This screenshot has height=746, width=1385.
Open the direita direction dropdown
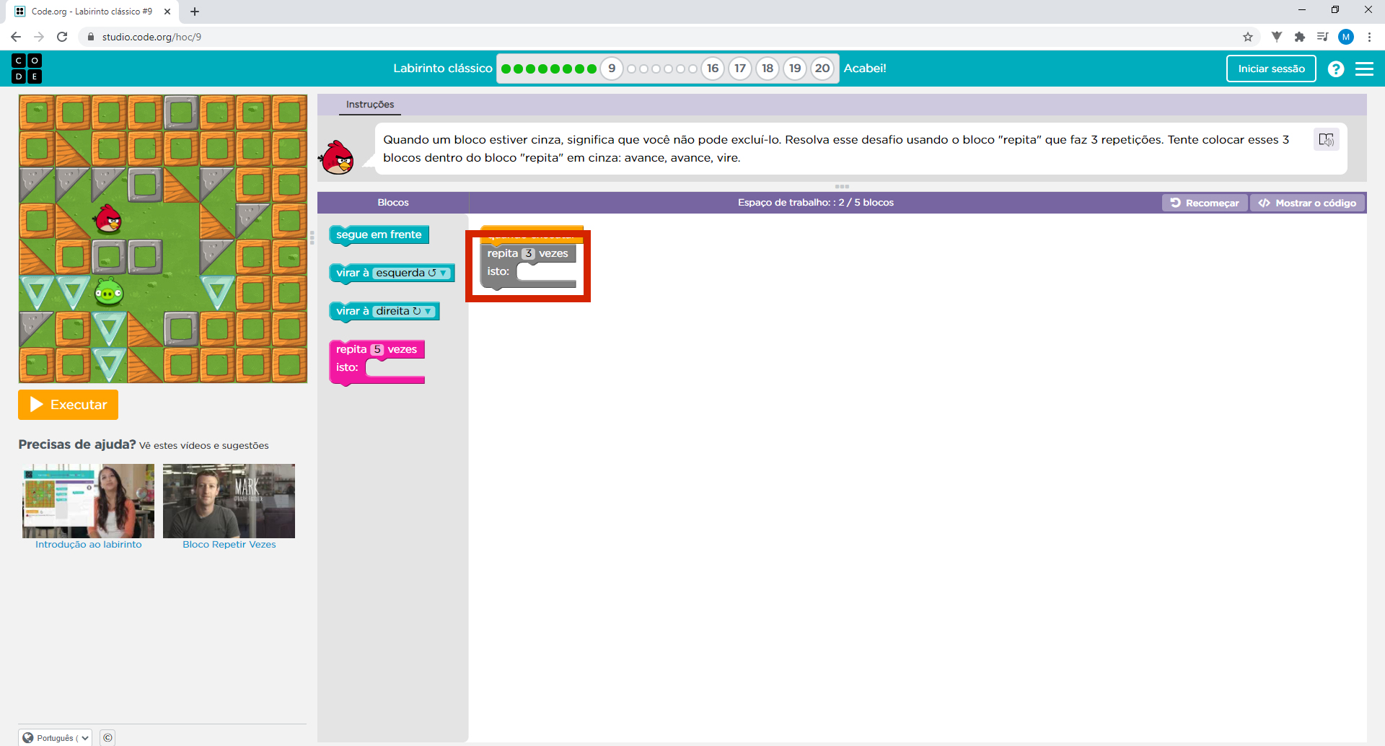click(x=404, y=311)
